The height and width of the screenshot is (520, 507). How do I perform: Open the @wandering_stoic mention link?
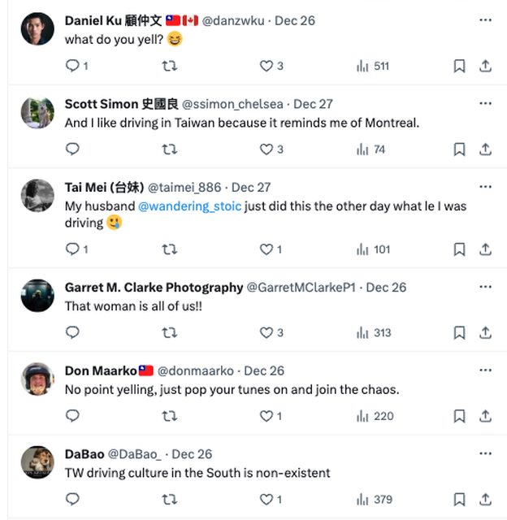tap(190, 206)
